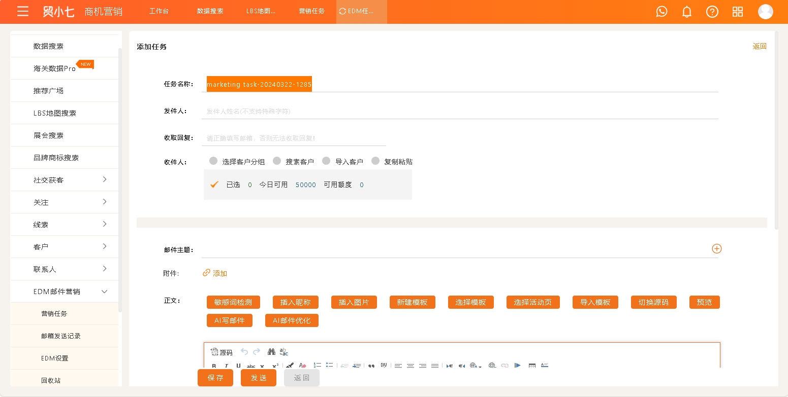
Task: Expand the 联系人 sidebar section
Action: (x=105, y=268)
